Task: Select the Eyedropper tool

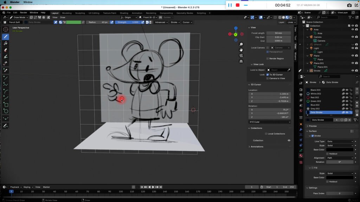Action: tap(6, 70)
